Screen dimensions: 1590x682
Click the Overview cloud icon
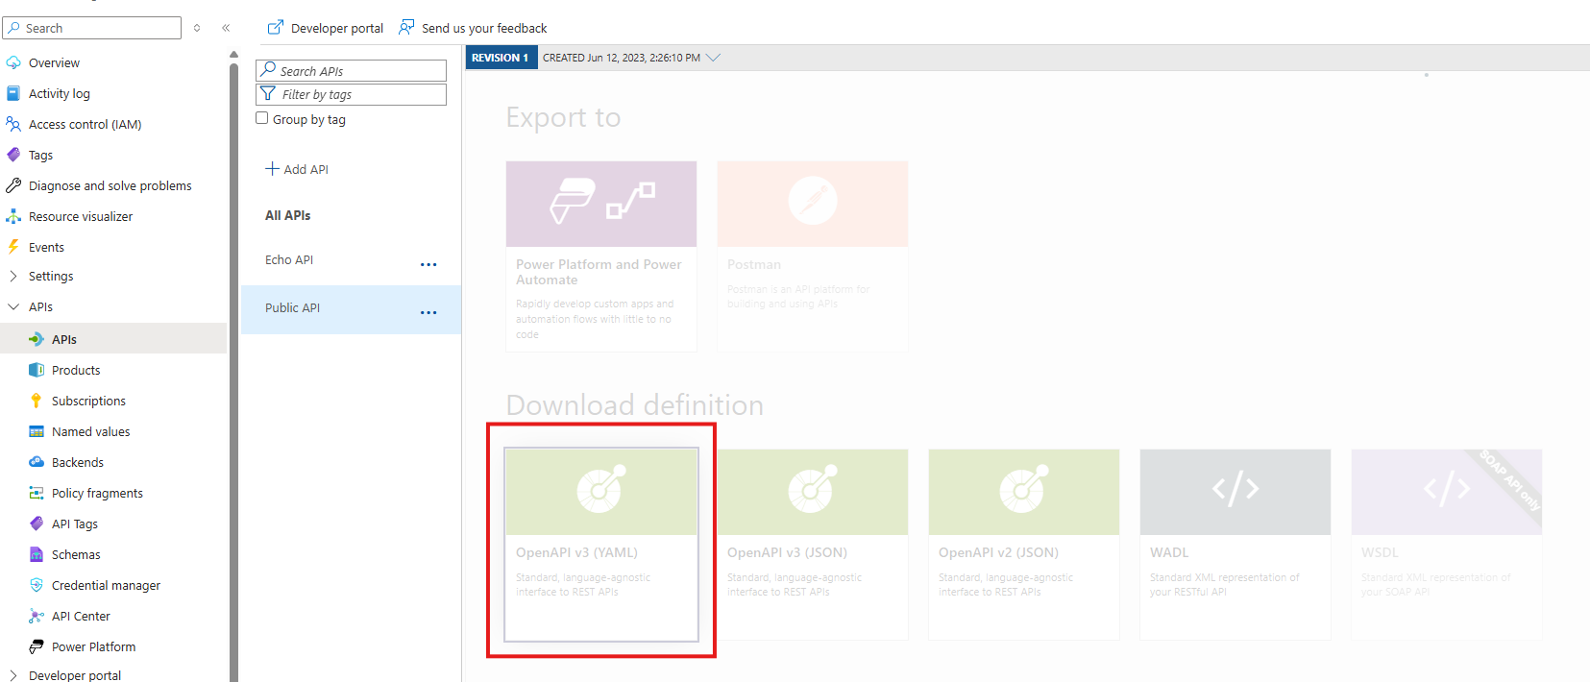[13, 62]
